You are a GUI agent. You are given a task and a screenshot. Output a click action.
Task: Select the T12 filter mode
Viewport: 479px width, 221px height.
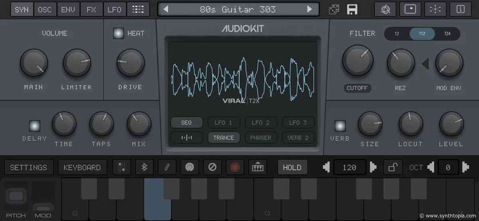[422, 34]
